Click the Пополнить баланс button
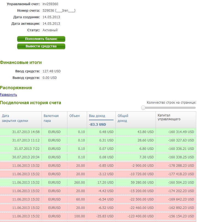This screenshot has width=223, height=222. (x=41, y=39)
